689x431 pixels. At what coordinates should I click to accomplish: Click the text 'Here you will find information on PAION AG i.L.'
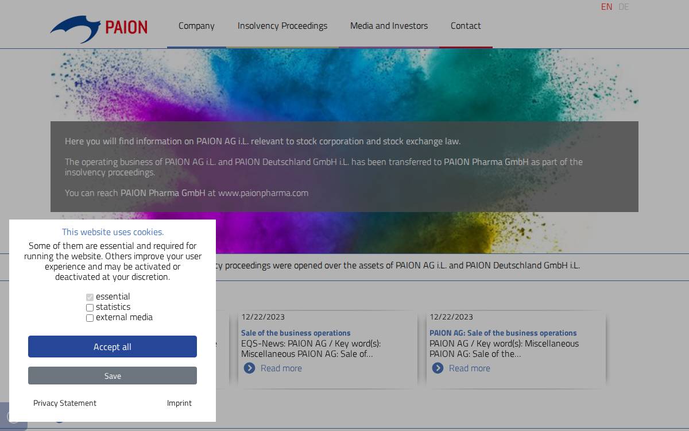point(157,141)
